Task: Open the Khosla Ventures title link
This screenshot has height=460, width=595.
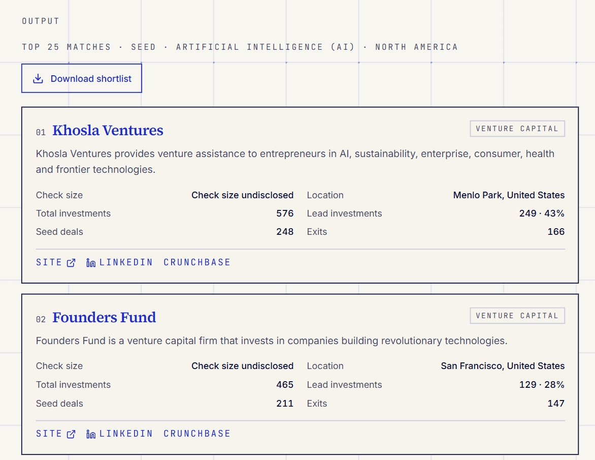Action: click(108, 130)
